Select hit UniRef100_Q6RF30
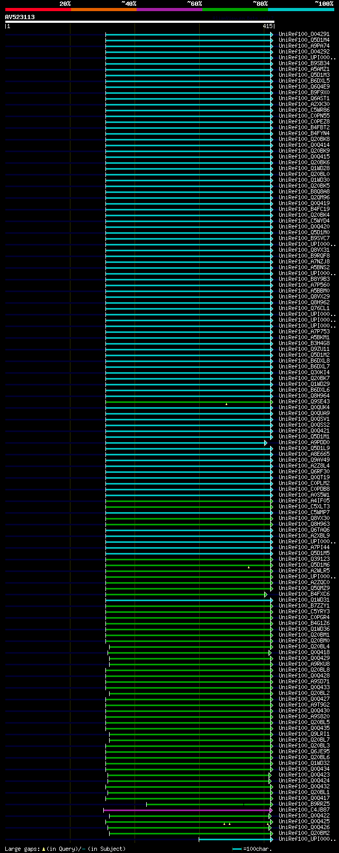339x853 pixels. point(304,471)
